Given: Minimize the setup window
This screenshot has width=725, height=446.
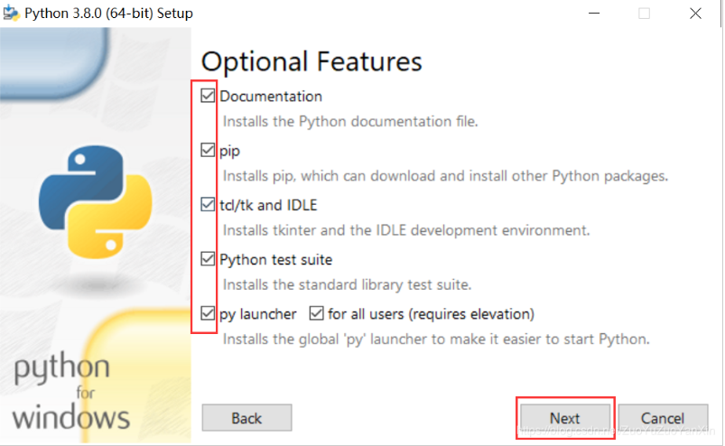Looking at the screenshot, I should coord(594,14).
